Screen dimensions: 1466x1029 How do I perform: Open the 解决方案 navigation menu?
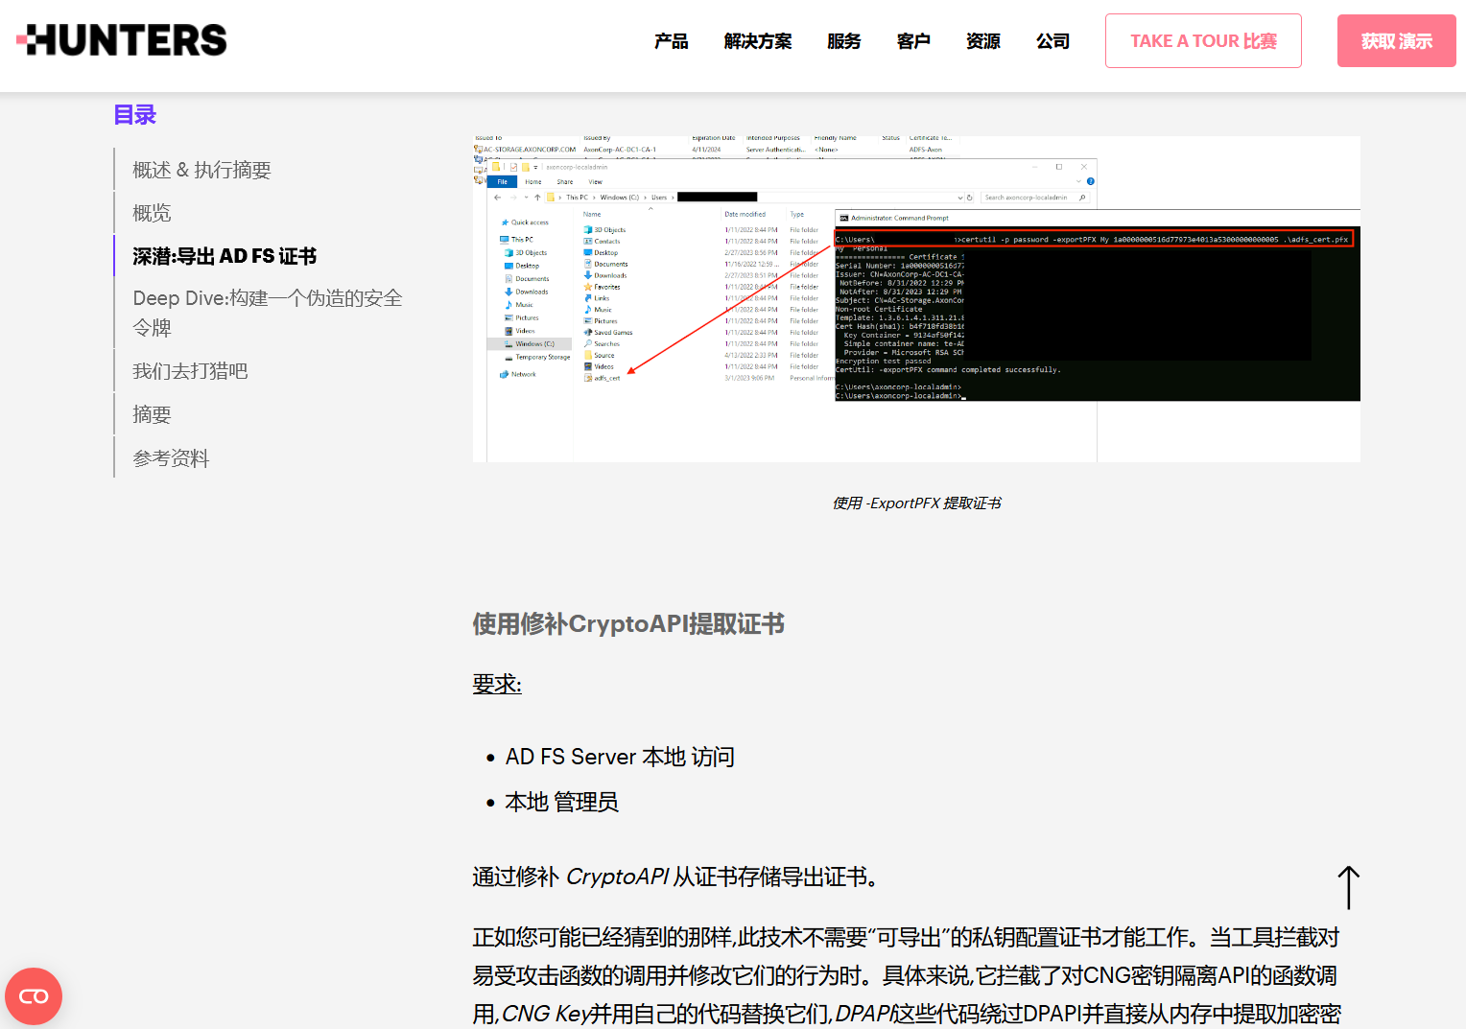(757, 41)
